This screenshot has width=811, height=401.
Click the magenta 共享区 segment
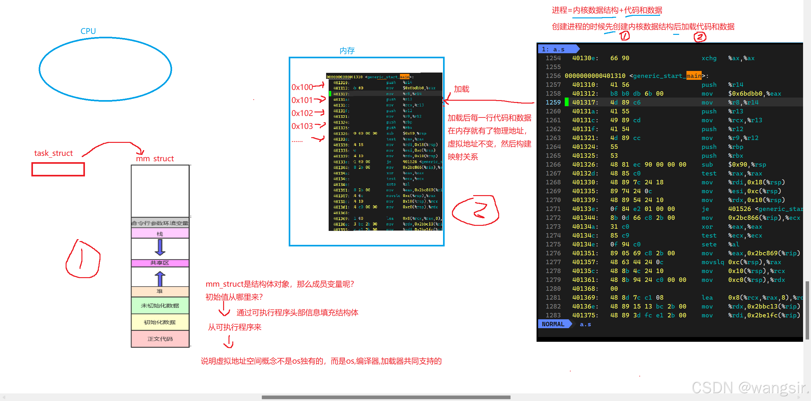pos(160,263)
